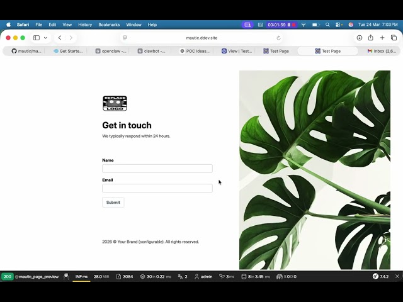Open the Window menu

(x=133, y=25)
